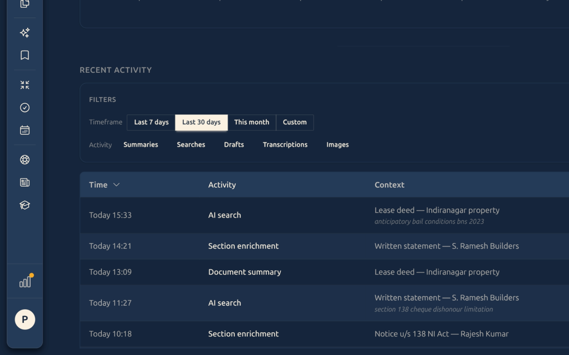Open the documents copy icon in sidebar
The height and width of the screenshot is (355, 569).
25,4
